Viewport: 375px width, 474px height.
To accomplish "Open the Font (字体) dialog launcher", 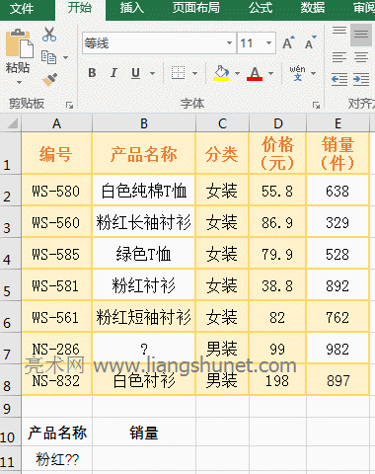I will (x=316, y=105).
